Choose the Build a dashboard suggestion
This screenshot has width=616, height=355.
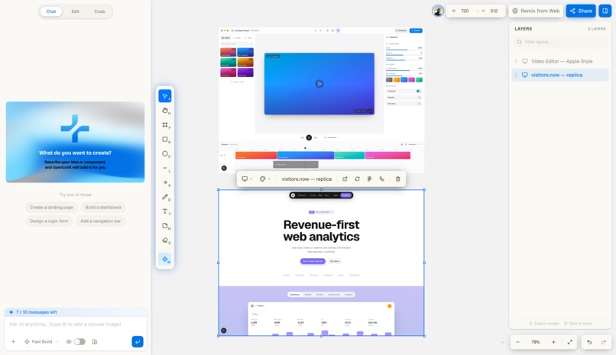click(x=103, y=207)
